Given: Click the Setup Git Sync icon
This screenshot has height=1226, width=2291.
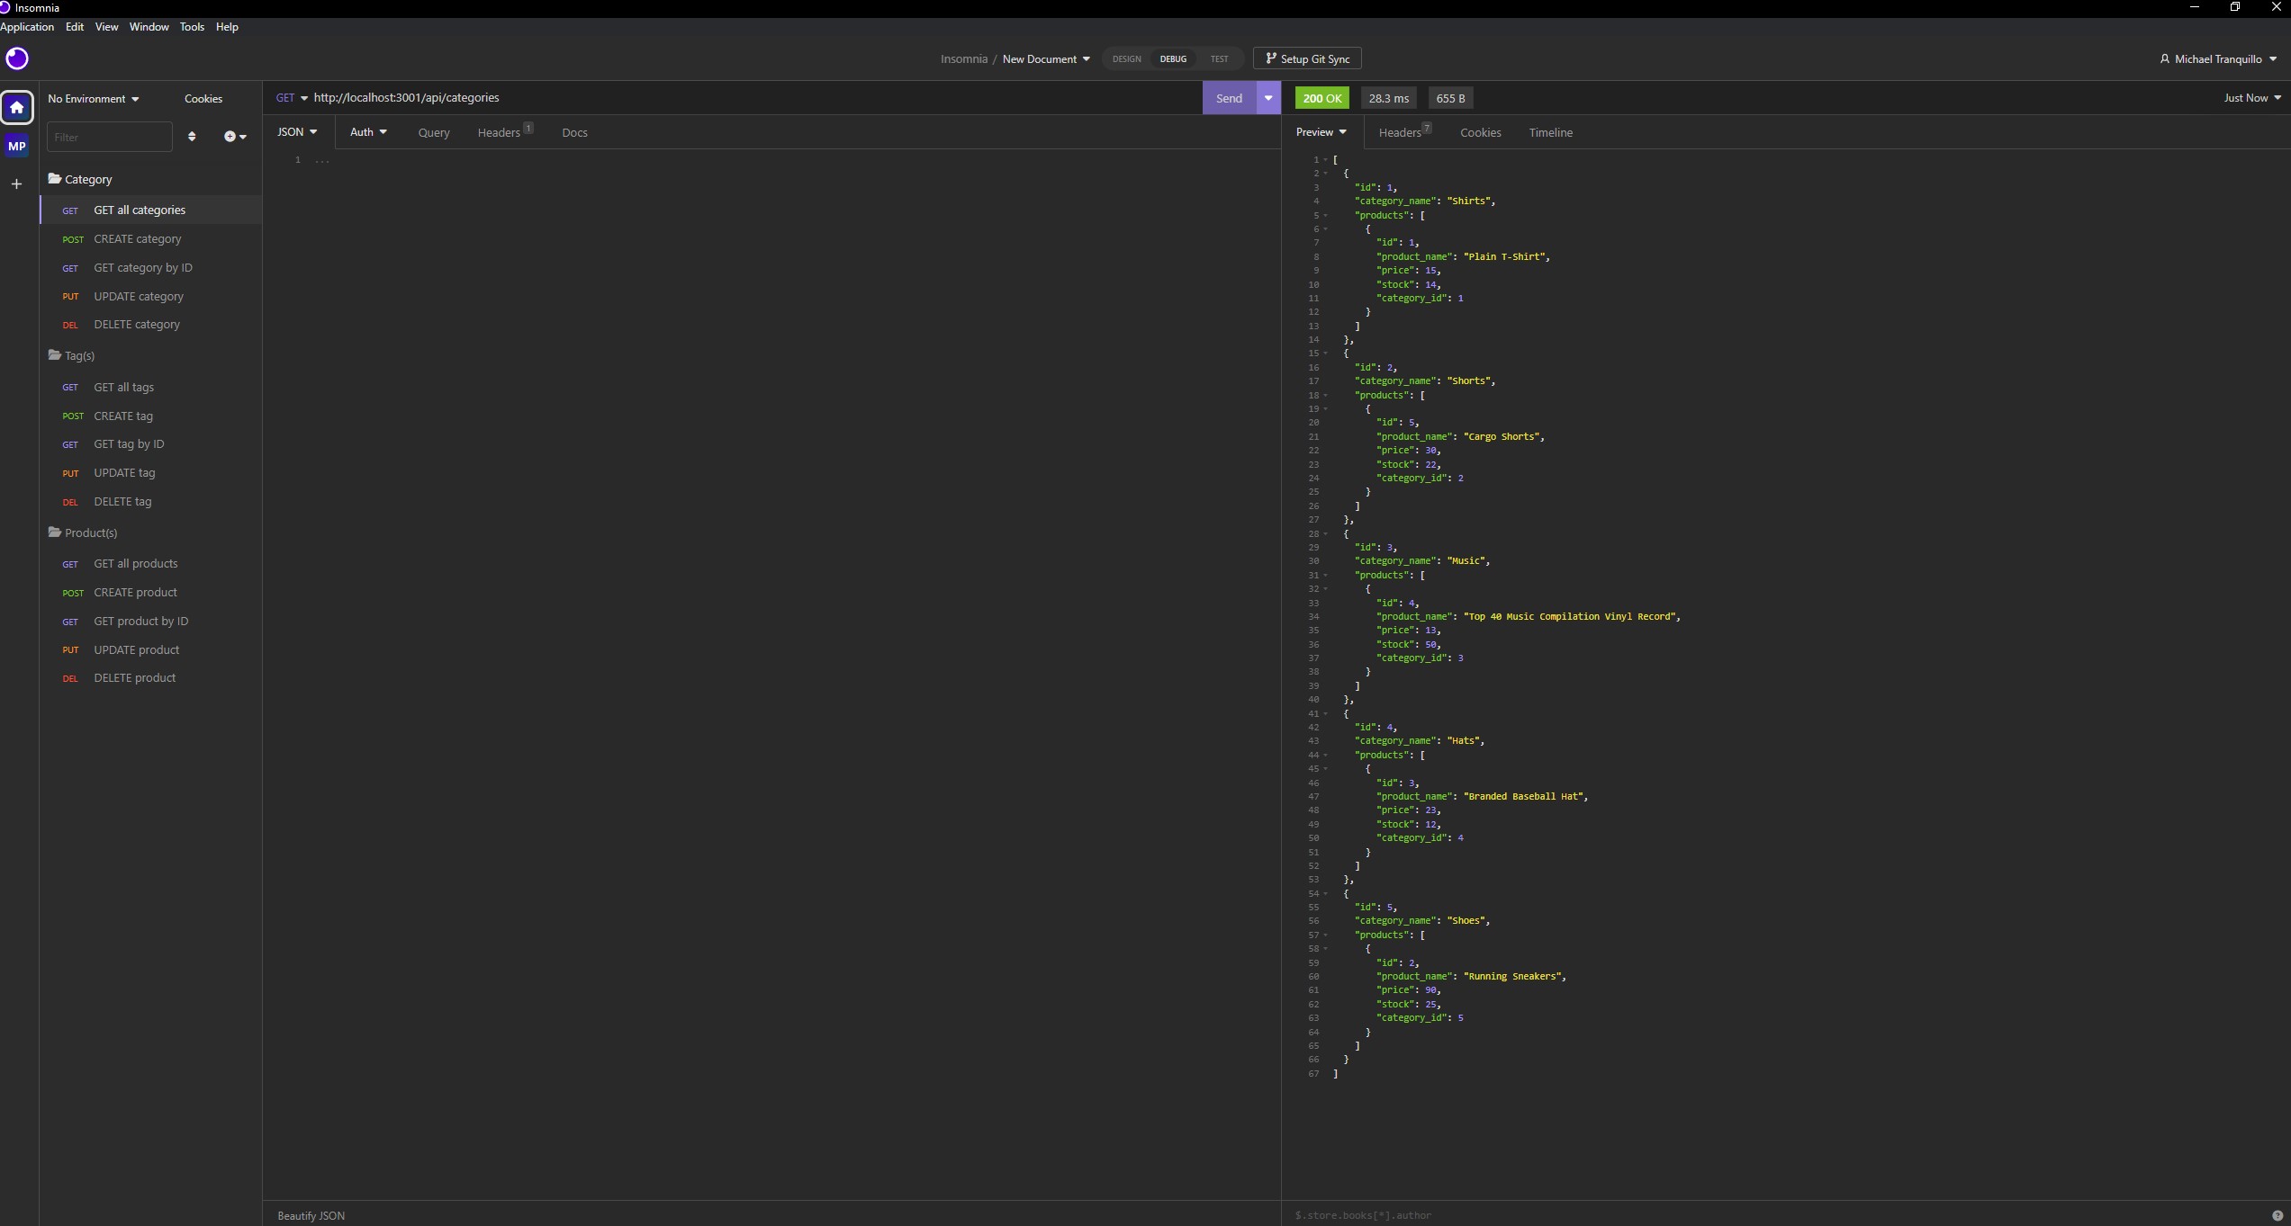Looking at the screenshot, I should tap(1270, 58).
